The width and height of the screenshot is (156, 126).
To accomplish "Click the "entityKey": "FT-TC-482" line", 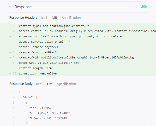I will (51, 113).
